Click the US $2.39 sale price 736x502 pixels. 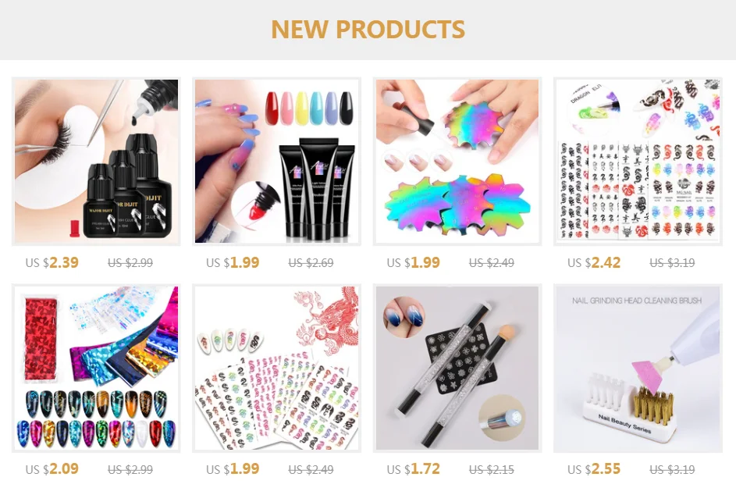click(52, 262)
